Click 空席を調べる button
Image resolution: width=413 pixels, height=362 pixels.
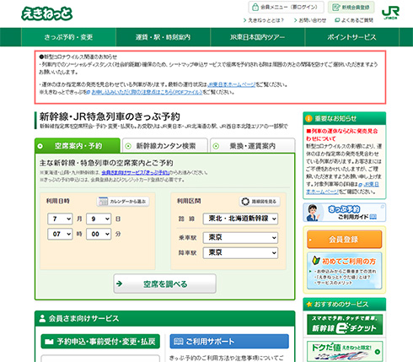[165, 284]
